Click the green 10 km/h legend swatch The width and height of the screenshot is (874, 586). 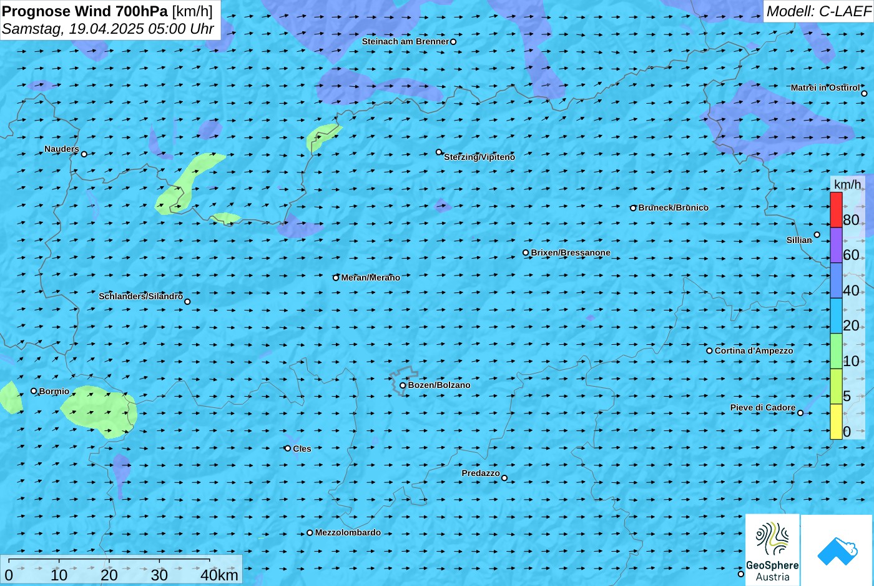coord(836,351)
